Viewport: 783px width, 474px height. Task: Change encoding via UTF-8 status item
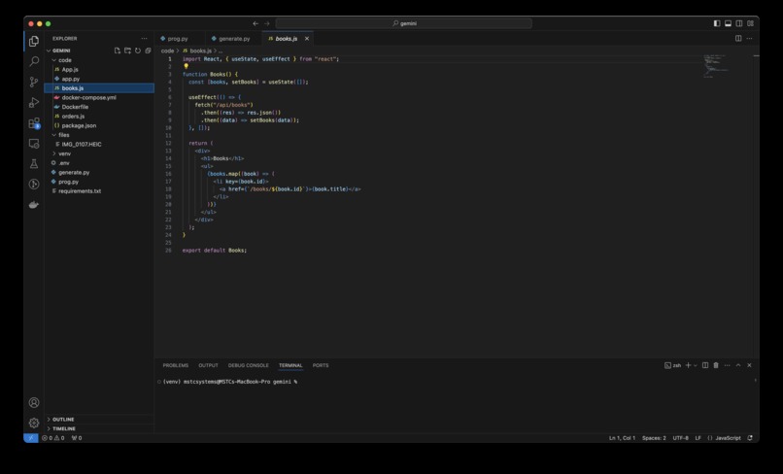(x=680, y=438)
